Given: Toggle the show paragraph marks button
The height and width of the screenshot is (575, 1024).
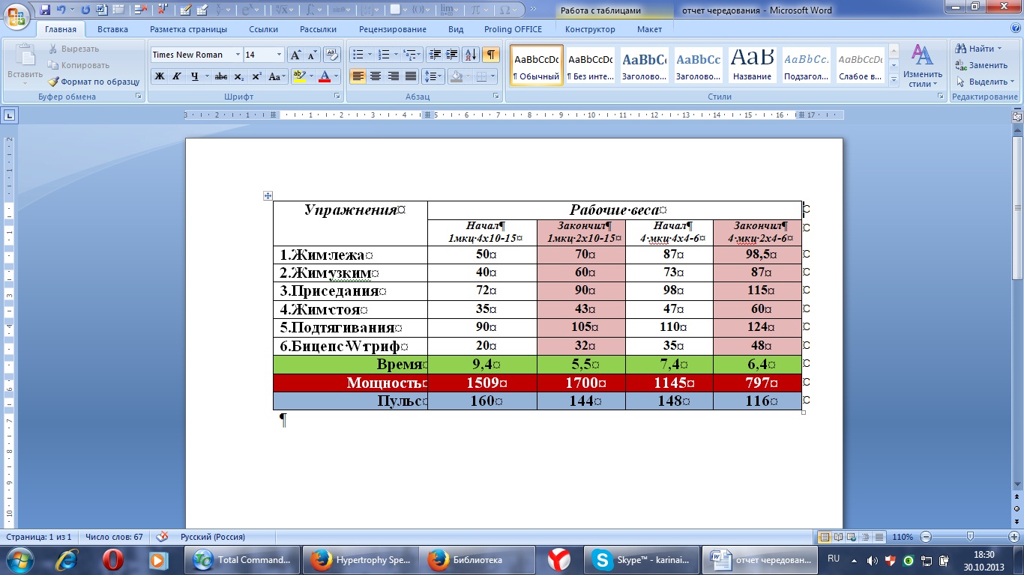Looking at the screenshot, I should click(x=490, y=55).
